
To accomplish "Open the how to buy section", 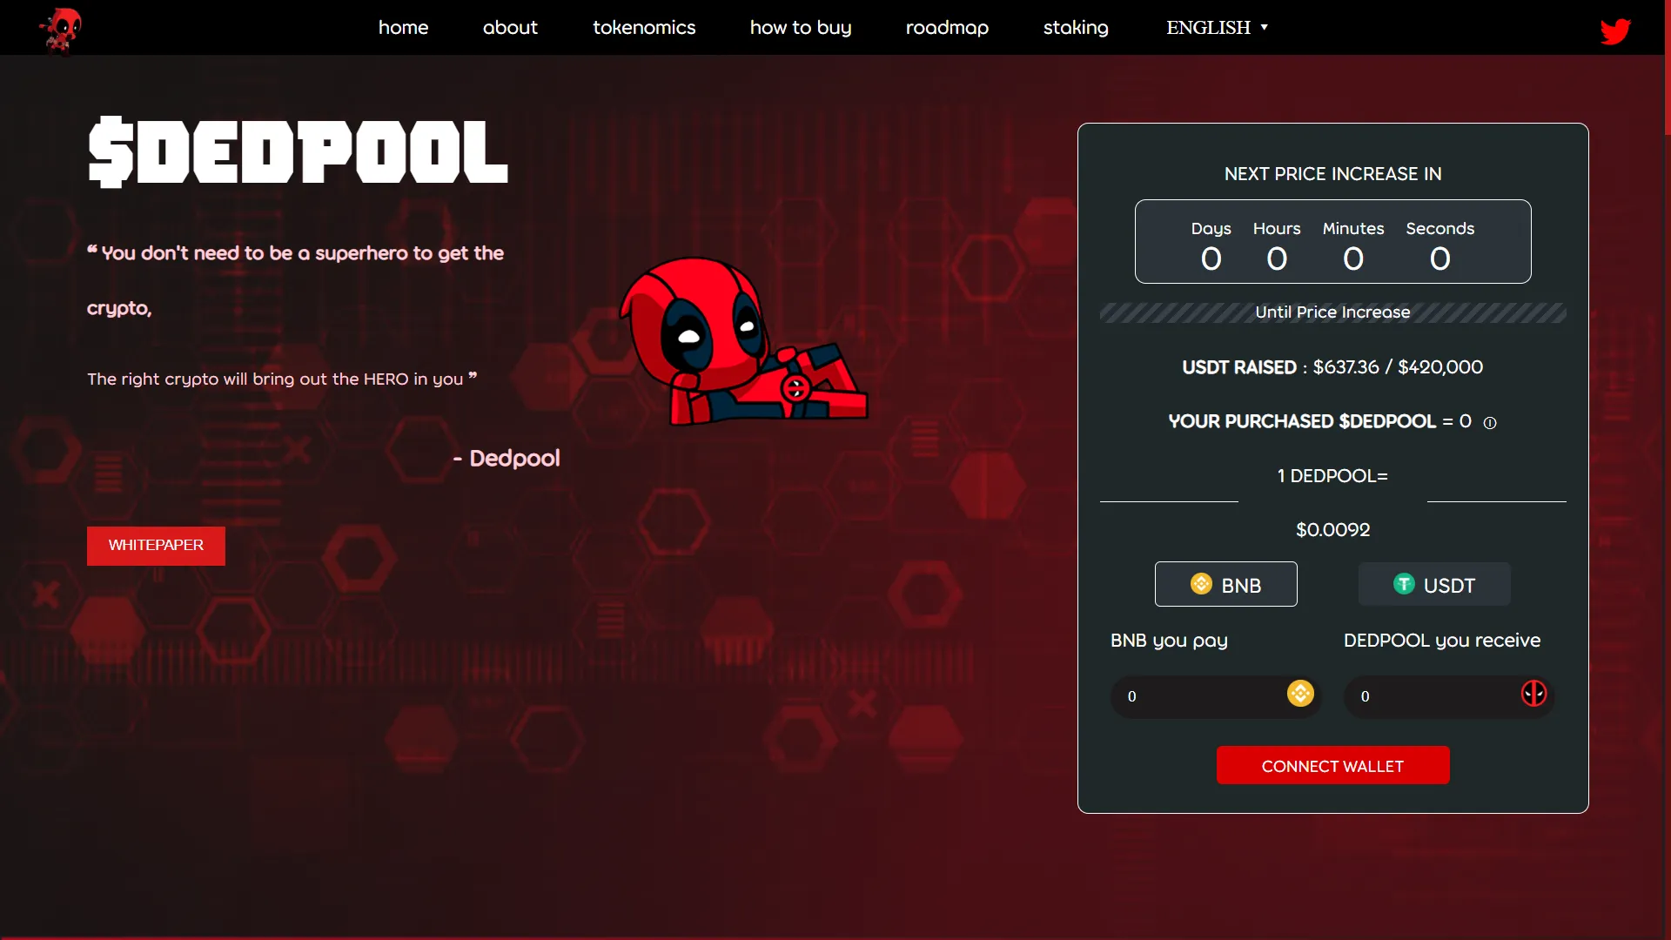I will click(801, 28).
